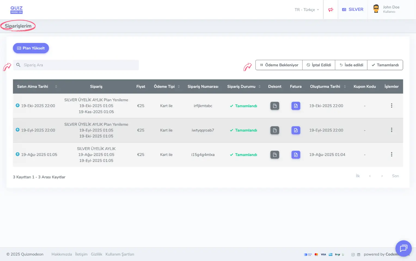
Task: Open receipt for order irfljkmtabc
Action: click(x=274, y=106)
